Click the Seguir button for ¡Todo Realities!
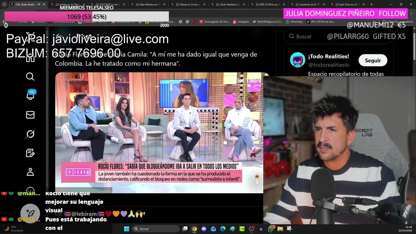This screenshot has width=416, height=234. pyautogui.click(x=373, y=60)
